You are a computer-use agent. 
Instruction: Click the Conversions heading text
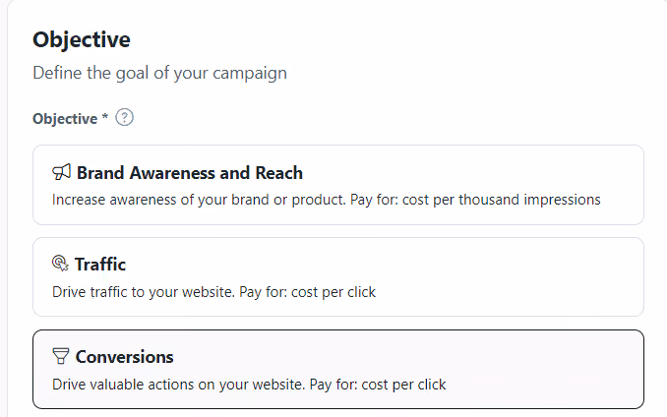[125, 357]
